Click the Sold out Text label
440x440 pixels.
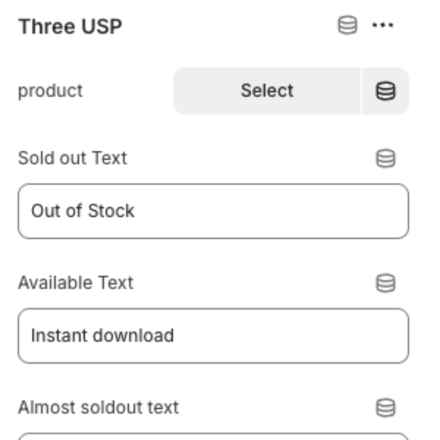[x=73, y=158]
